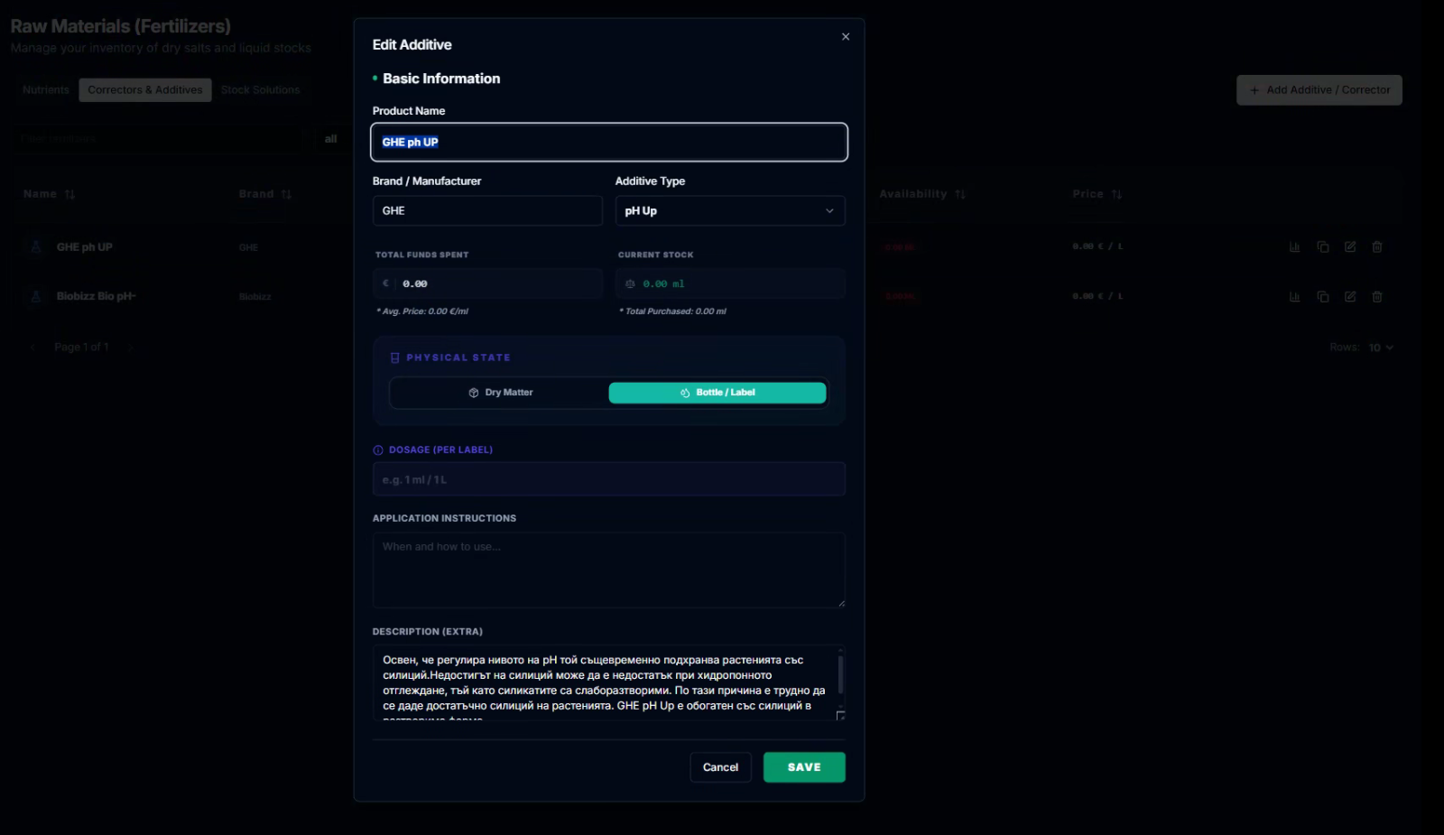Click the Current Stock field
The width and height of the screenshot is (1444, 835).
coord(730,283)
